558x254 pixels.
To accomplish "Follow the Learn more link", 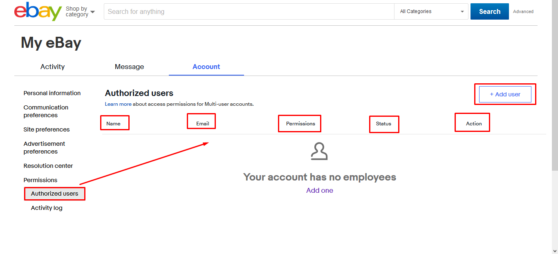I will [118, 104].
